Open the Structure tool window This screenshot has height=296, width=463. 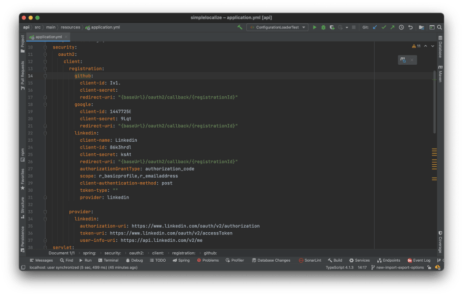tap(23, 208)
